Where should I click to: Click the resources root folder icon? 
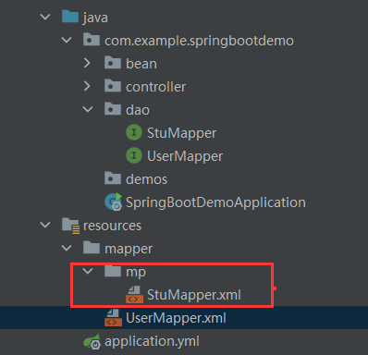(x=70, y=226)
